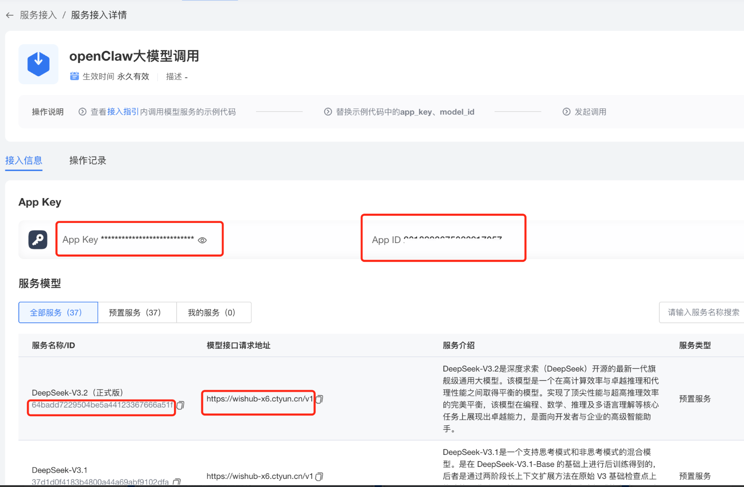Click the arrow icon before 发起调用
This screenshot has height=487, width=744.
566,112
